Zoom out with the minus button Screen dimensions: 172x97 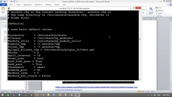(156, 92)
